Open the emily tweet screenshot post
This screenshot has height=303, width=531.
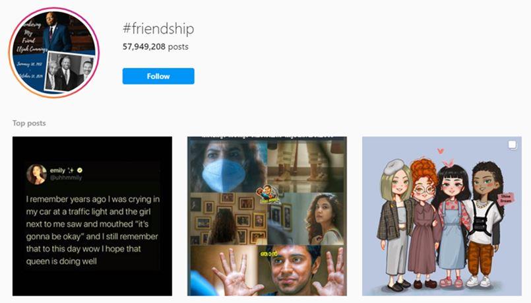[92, 217]
